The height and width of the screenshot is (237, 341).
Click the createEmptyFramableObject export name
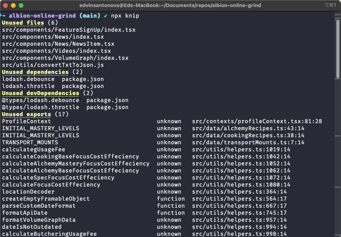pos(46,199)
